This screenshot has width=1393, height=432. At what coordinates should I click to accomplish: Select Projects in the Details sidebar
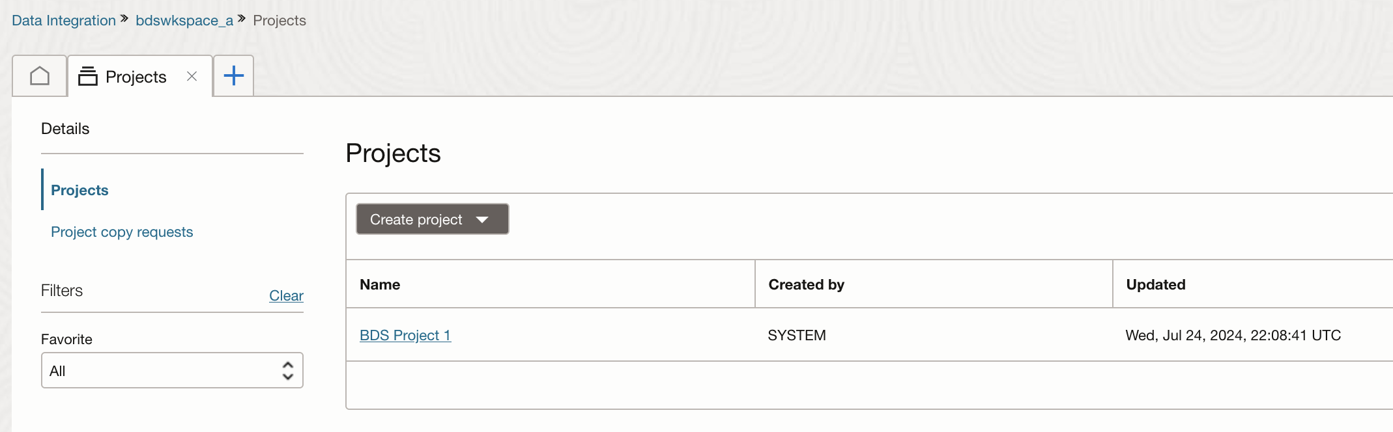pos(79,190)
